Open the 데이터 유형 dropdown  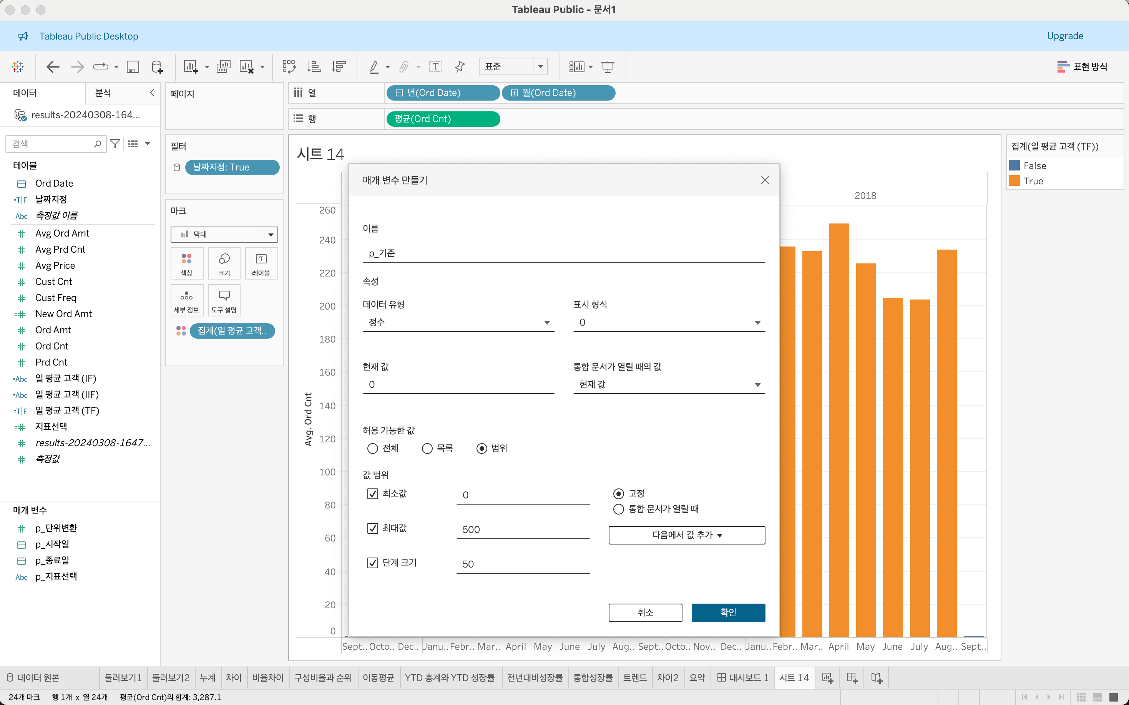[x=458, y=322]
